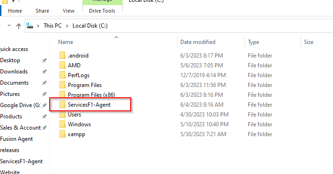The image size is (333, 174).
Task: Expand the chevron before This PC
Action: [x=38, y=26]
